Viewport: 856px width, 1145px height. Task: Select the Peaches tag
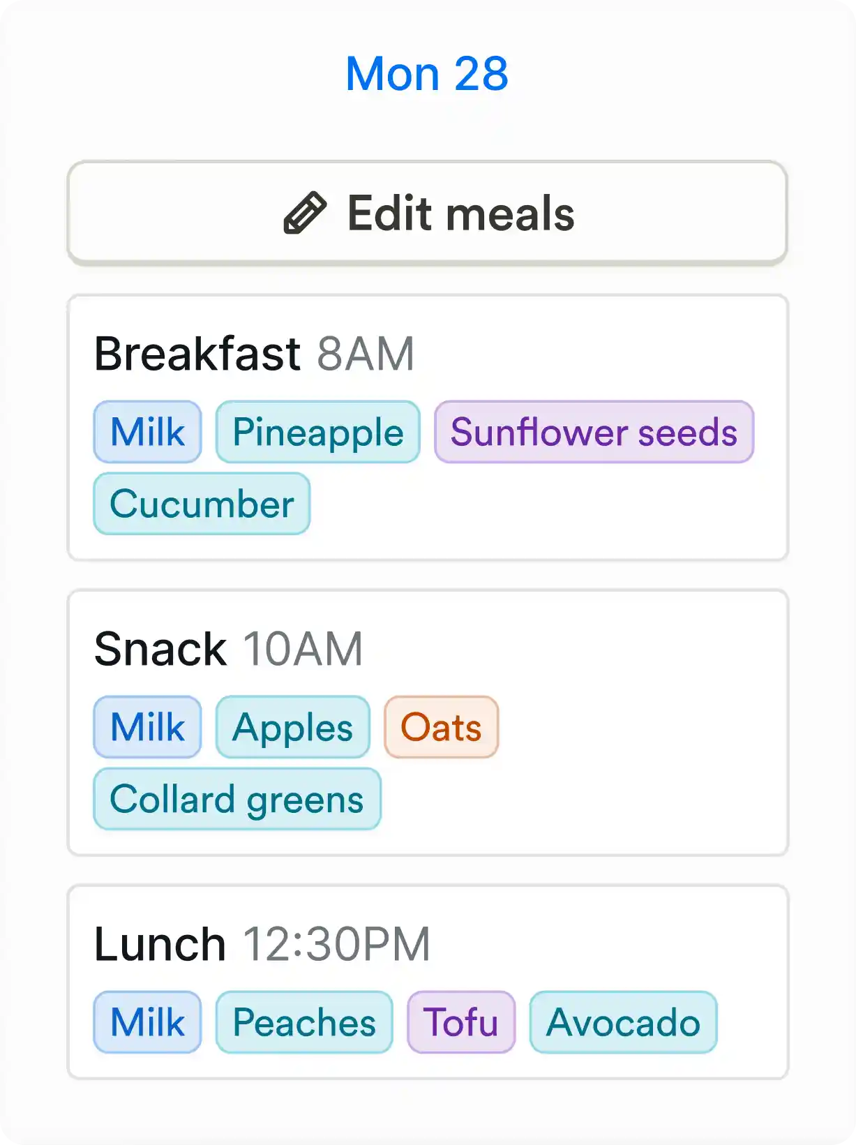[304, 1022]
